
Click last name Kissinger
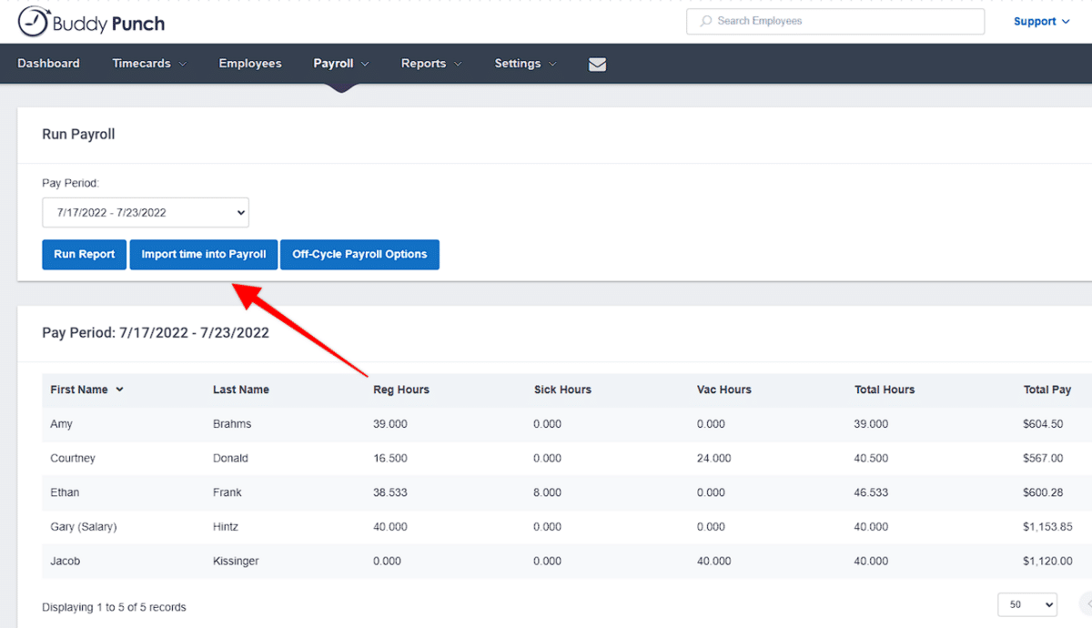tap(236, 562)
